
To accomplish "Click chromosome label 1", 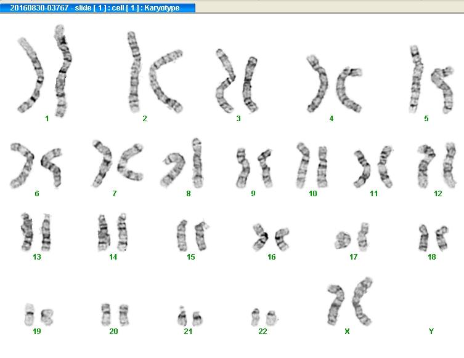I will tap(47, 119).
